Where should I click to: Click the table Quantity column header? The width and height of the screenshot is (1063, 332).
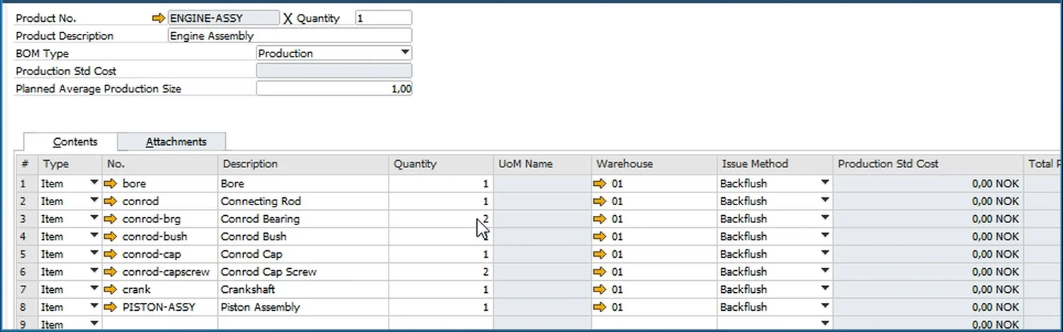click(441, 164)
